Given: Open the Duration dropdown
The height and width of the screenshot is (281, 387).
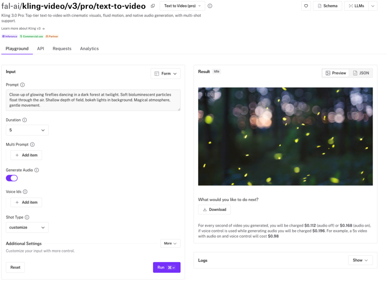Looking at the screenshot, I should 27,130.
